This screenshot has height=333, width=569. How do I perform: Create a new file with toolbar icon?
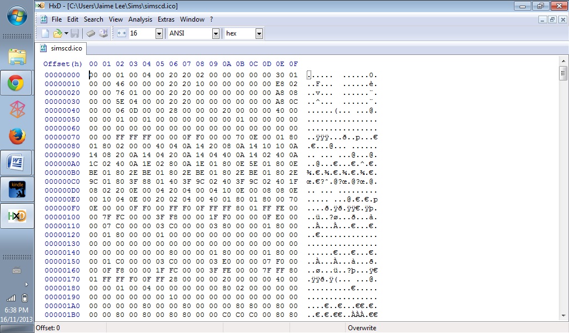(46, 33)
